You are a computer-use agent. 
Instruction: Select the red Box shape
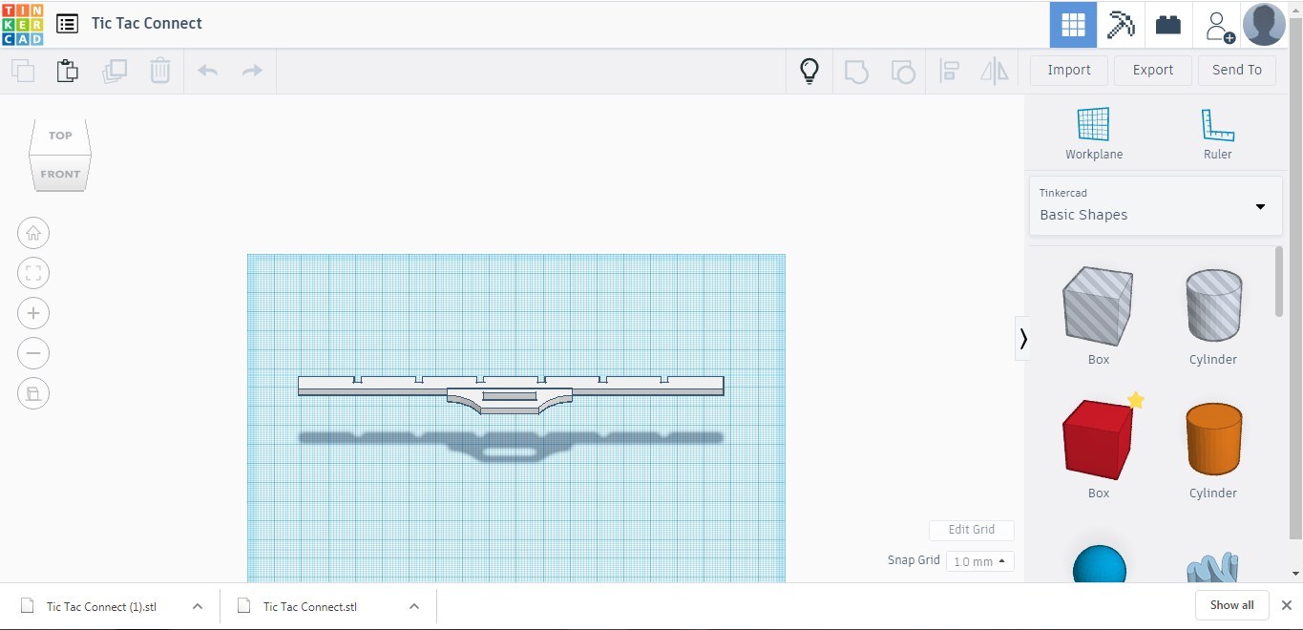[1098, 439]
